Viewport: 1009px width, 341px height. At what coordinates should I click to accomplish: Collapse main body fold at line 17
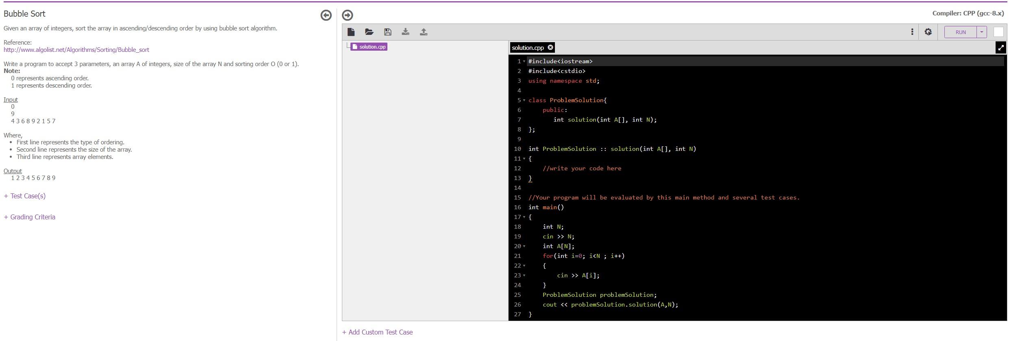524,217
